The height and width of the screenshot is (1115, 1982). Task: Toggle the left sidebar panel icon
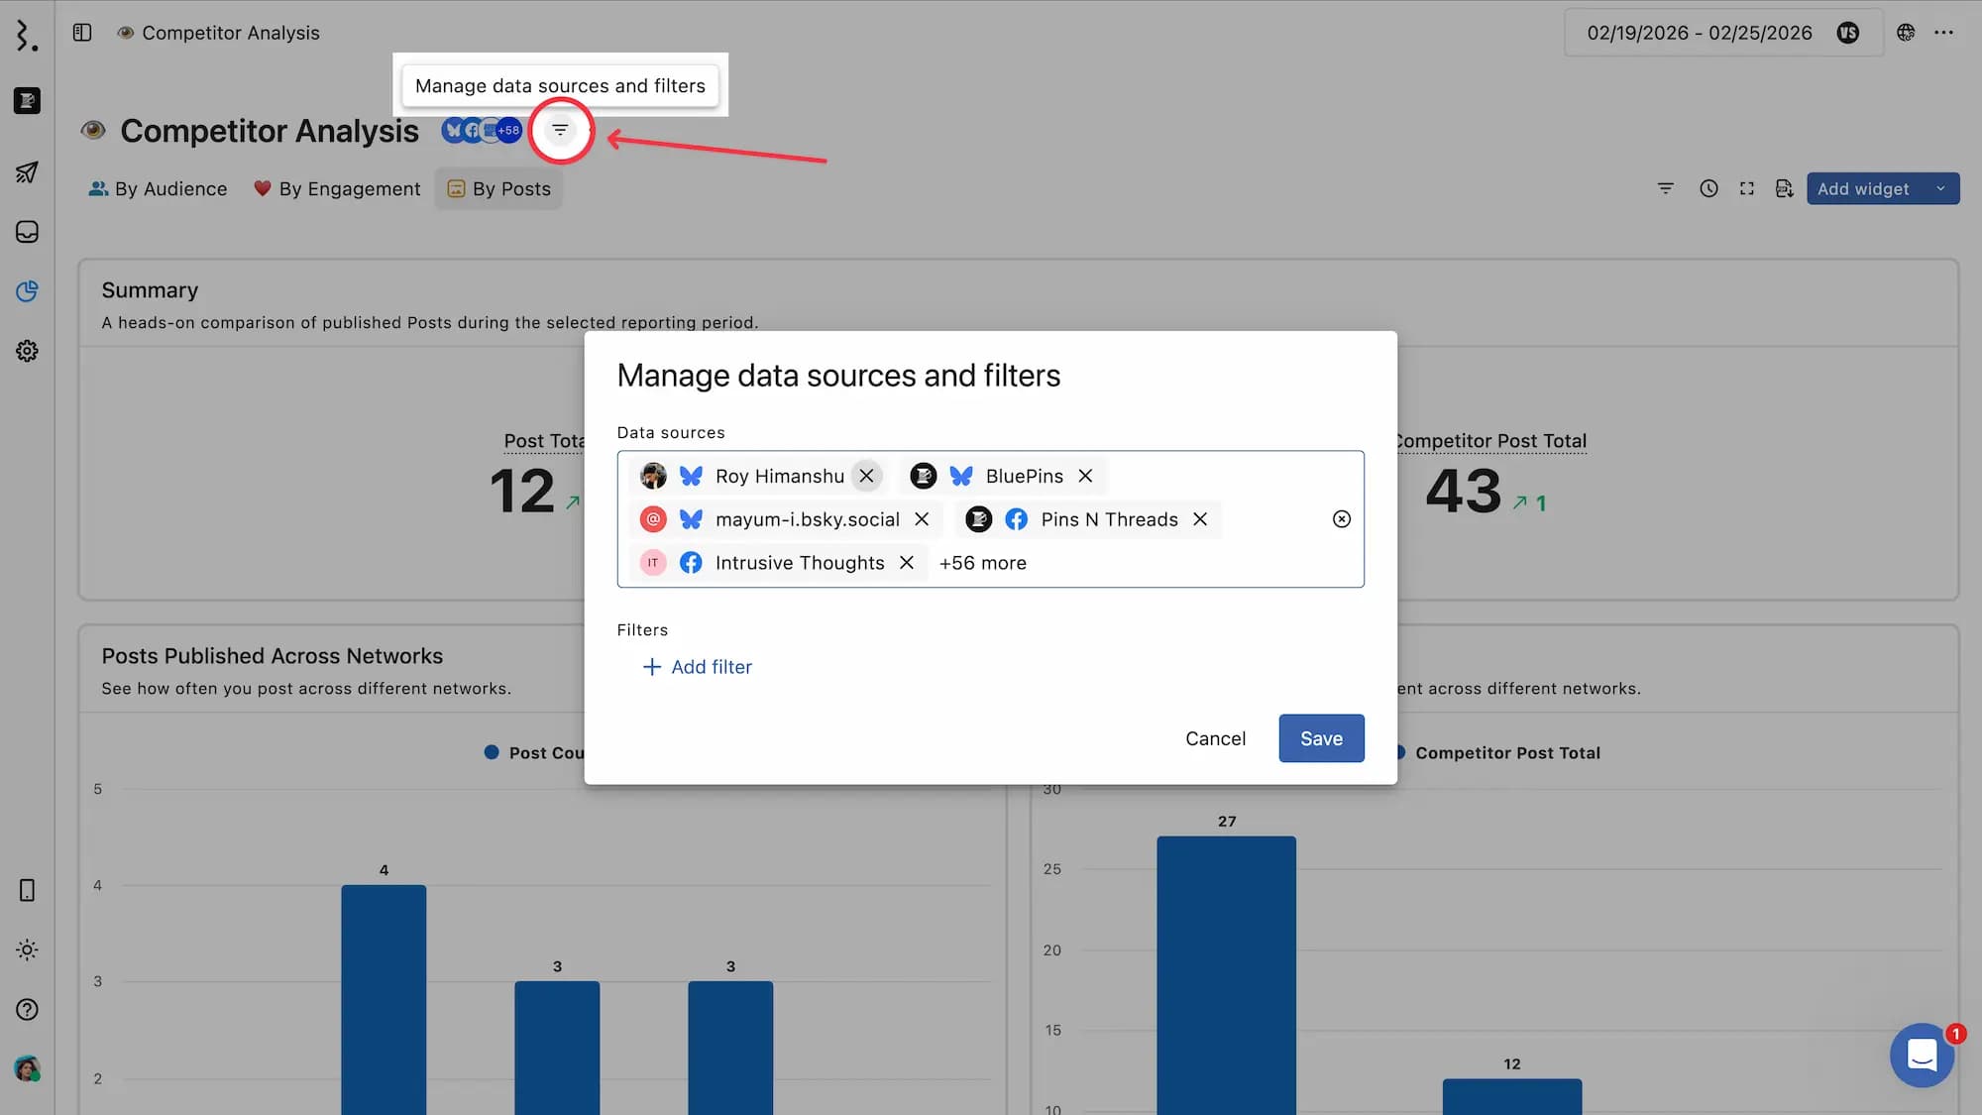(82, 33)
